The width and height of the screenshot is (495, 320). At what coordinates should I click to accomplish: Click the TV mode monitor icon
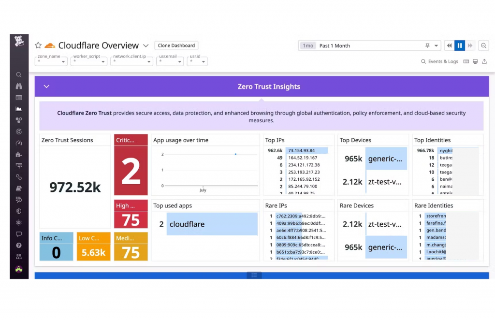pos(475,61)
